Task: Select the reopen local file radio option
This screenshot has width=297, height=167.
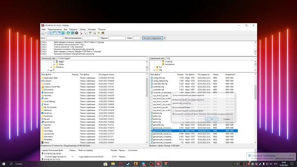Action: pyautogui.click(x=173, y=111)
